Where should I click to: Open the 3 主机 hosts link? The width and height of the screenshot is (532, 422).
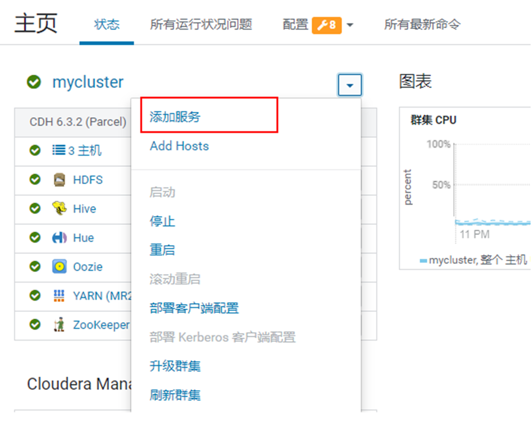point(85,151)
